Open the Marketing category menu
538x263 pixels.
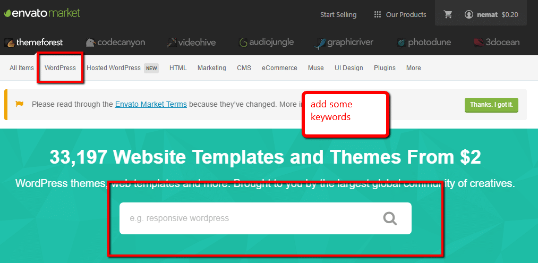tap(212, 68)
